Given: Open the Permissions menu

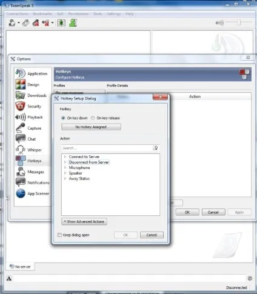Looking at the screenshot, I should (x=78, y=14).
